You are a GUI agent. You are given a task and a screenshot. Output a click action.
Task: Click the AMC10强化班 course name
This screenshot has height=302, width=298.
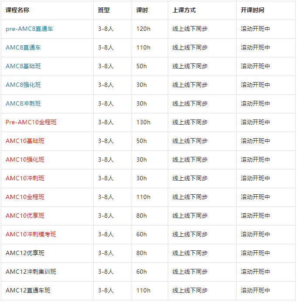click(25, 159)
